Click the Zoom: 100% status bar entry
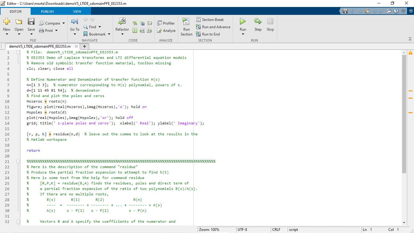This screenshot has width=414, height=233. pos(209,230)
